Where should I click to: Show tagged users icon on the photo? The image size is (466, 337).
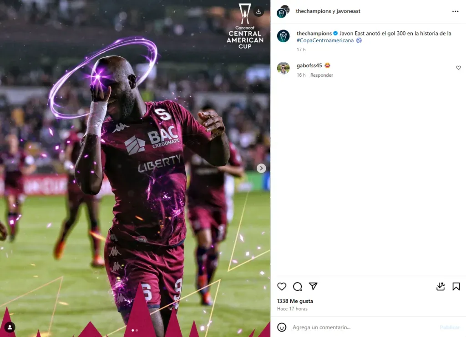click(10, 327)
